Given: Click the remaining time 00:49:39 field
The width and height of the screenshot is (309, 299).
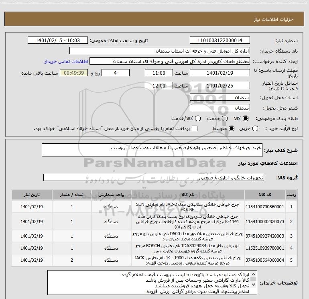Looking at the screenshot, I should 74,73.
